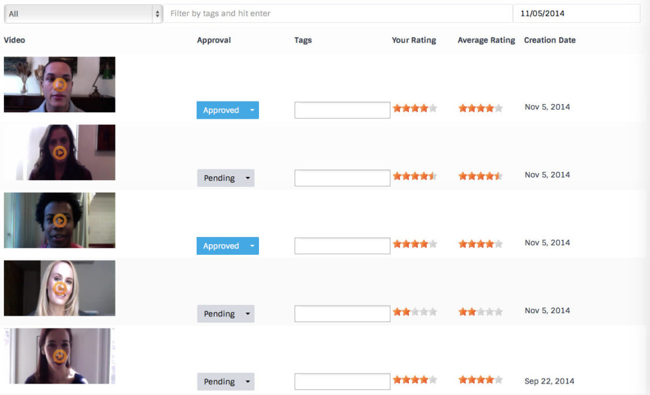Open the Pending dropdown on the fourth video row

click(x=248, y=314)
